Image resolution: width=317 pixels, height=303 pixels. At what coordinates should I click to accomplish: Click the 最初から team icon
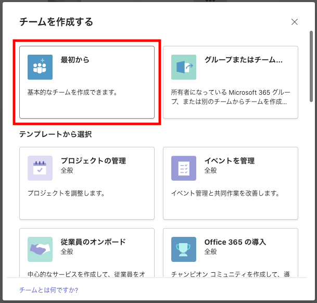click(40, 67)
